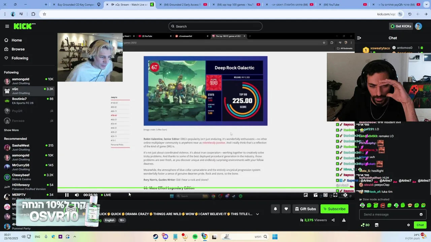
Task: Open recommended channel MrCurryS6
Action: tap(29, 167)
